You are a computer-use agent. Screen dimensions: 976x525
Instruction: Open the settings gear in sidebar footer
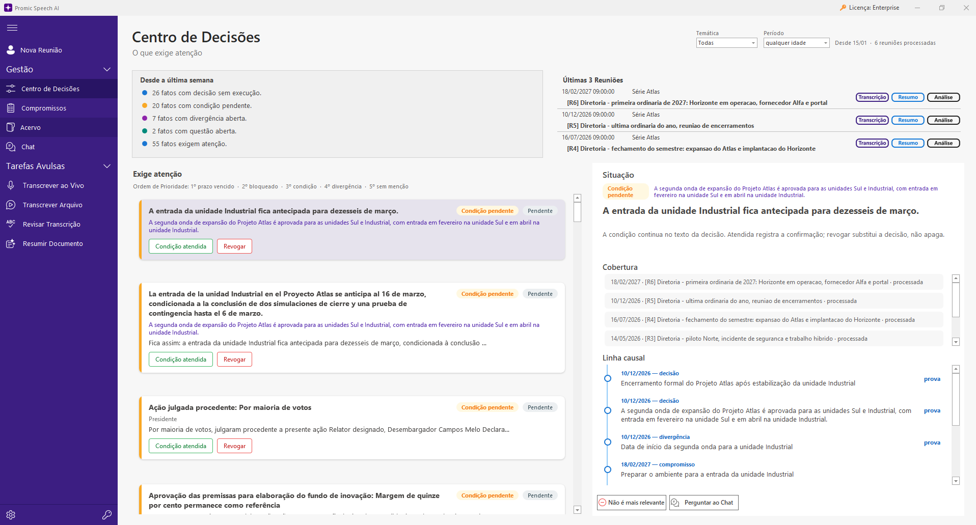click(11, 515)
